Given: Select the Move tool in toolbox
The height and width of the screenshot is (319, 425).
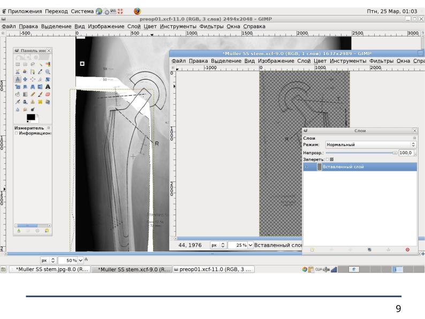Looking at the screenshot, I should [25, 79].
